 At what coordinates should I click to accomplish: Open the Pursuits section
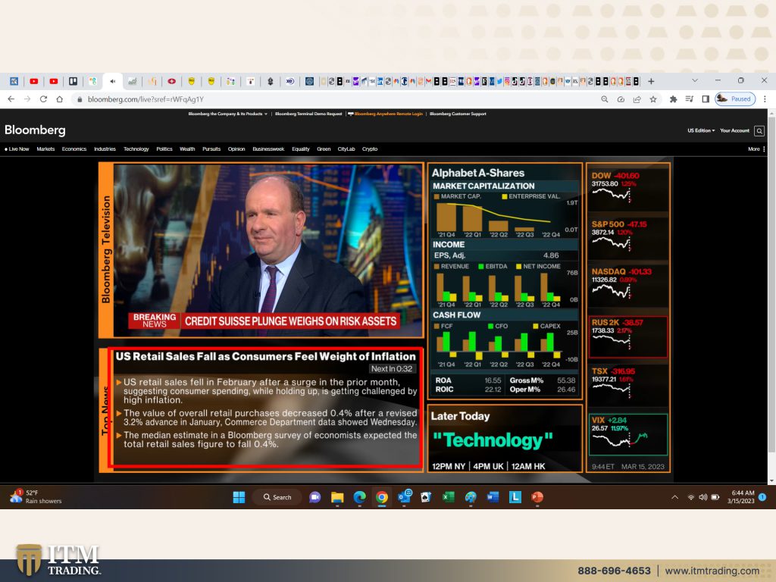211,149
